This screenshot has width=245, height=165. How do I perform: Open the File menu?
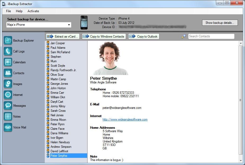coord(8,11)
